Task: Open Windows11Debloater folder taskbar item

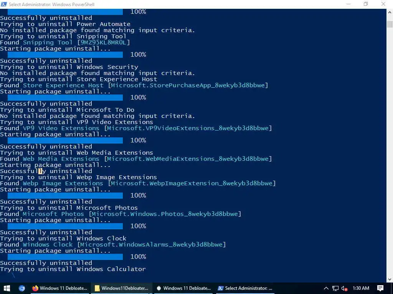Action: click(121, 288)
